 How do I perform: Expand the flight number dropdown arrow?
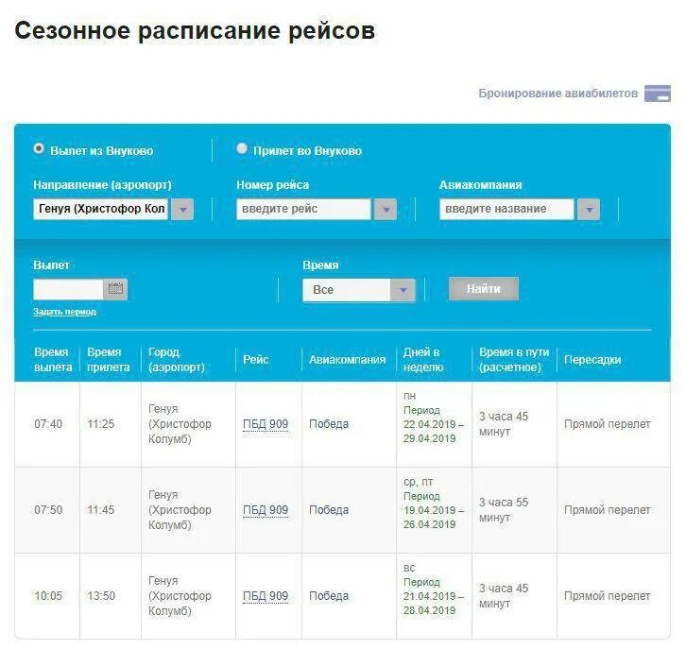(x=386, y=210)
